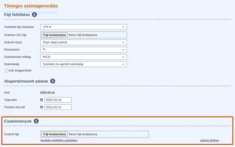Choose a file for Számla CSV fájl

pos(54,35)
